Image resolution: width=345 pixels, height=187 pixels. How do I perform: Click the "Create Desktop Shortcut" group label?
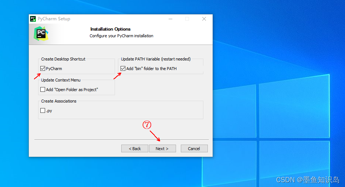point(63,59)
